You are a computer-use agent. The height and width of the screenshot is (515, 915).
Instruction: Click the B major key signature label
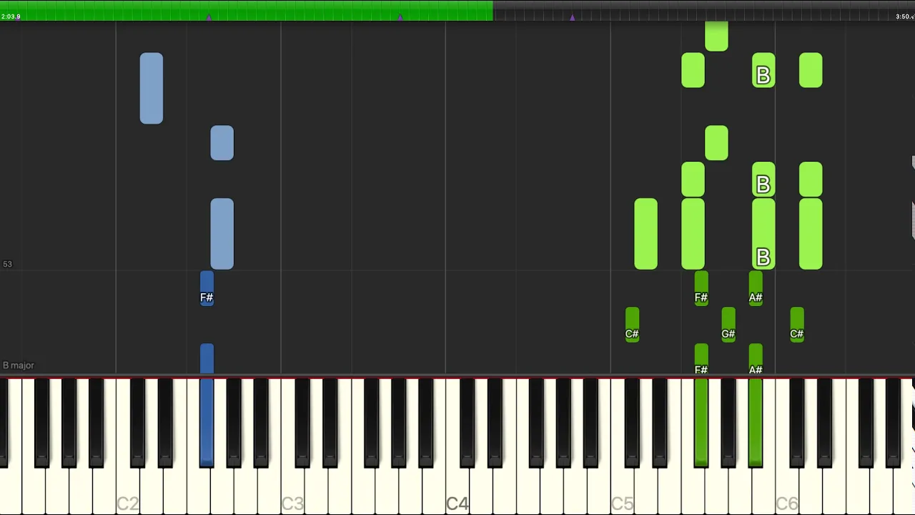coord(19,365)
